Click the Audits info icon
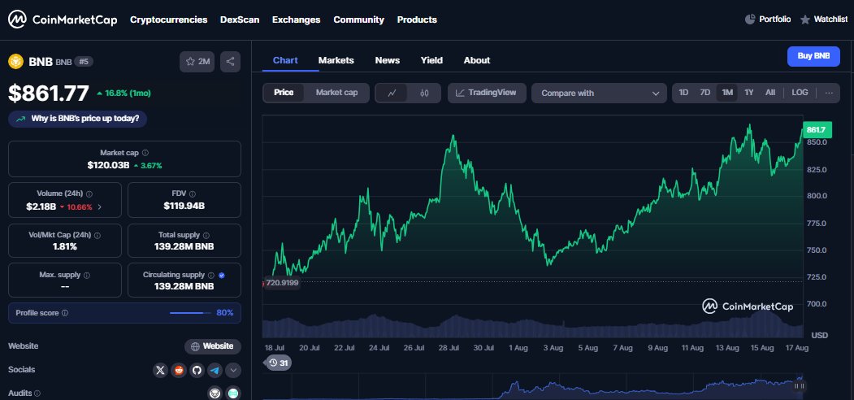Screen dimensions: 854x400 click(37, 393)
